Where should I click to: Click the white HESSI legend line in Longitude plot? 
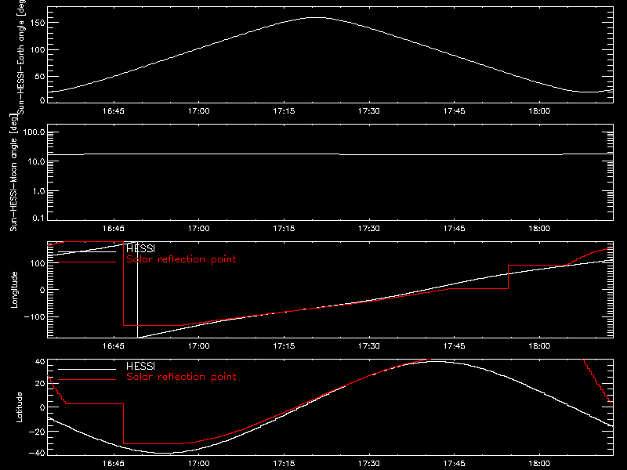[x=87, y=251]
